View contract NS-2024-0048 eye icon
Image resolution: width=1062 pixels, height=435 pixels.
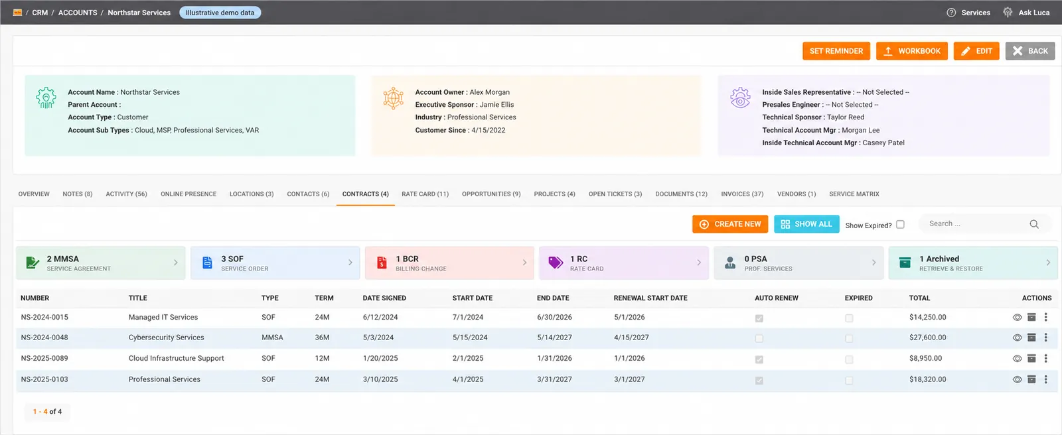click(1017, 338)
